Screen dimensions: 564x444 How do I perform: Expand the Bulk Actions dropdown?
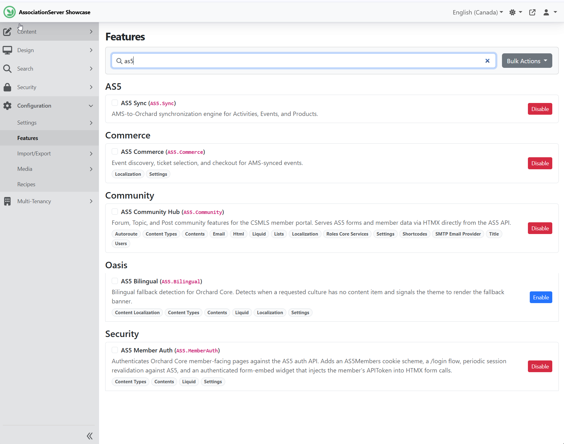coord(526,61)
